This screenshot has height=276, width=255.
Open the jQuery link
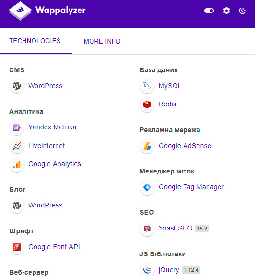point(169,270)
